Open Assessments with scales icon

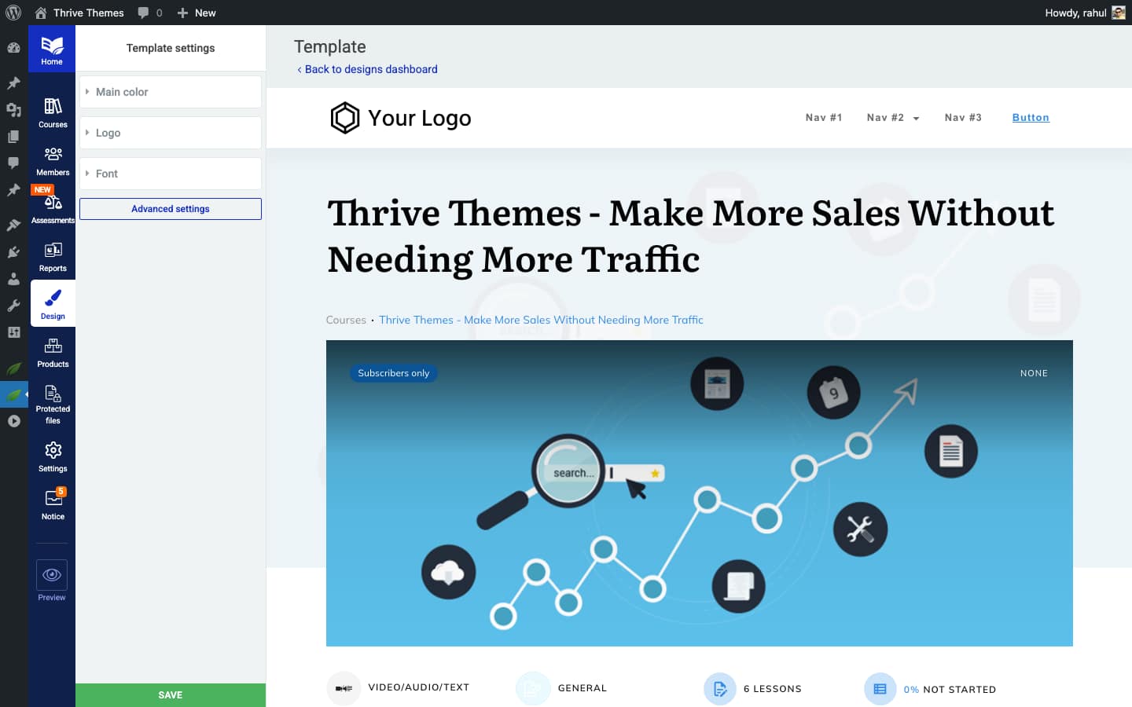[x=53, y=208]
